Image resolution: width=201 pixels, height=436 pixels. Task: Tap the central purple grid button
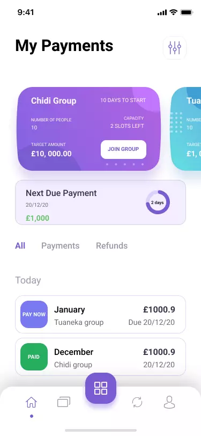pos(101,388)
